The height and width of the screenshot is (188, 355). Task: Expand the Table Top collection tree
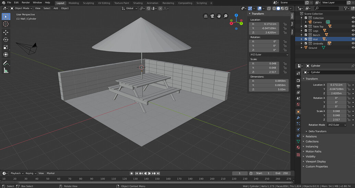tap(301, 26)
